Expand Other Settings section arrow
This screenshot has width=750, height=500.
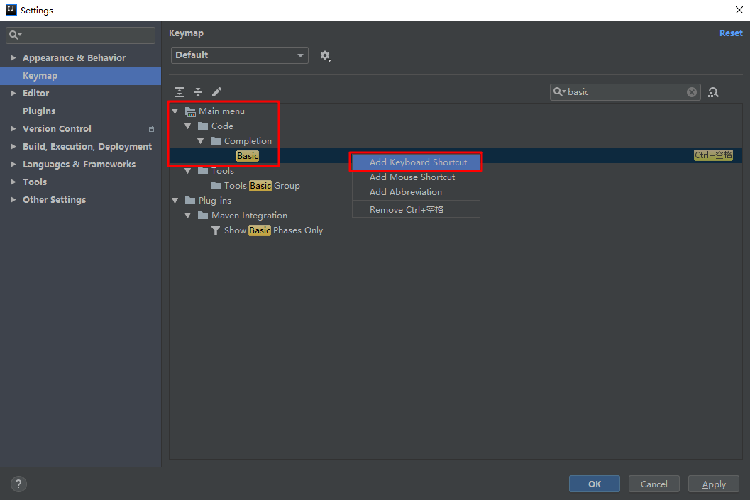13,199
